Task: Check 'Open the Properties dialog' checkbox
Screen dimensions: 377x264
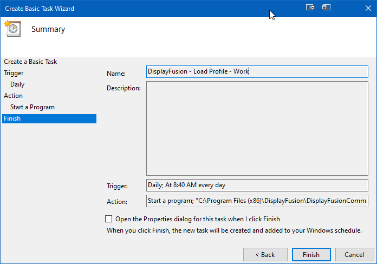Action: [x=109, y=219]
